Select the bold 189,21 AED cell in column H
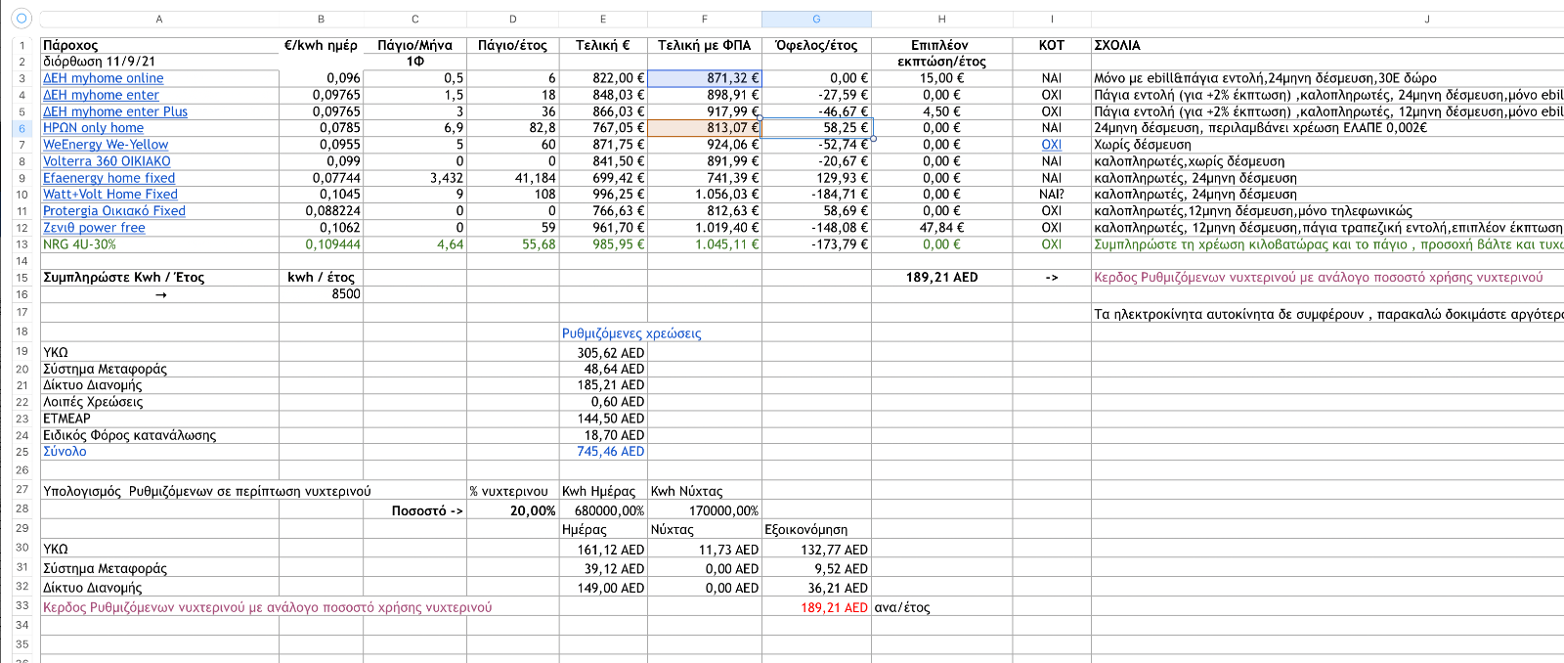This screenshot has width=1564, height=663. 941,278
